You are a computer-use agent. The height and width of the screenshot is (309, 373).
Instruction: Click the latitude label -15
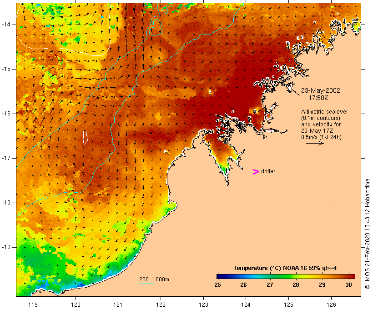5,69
